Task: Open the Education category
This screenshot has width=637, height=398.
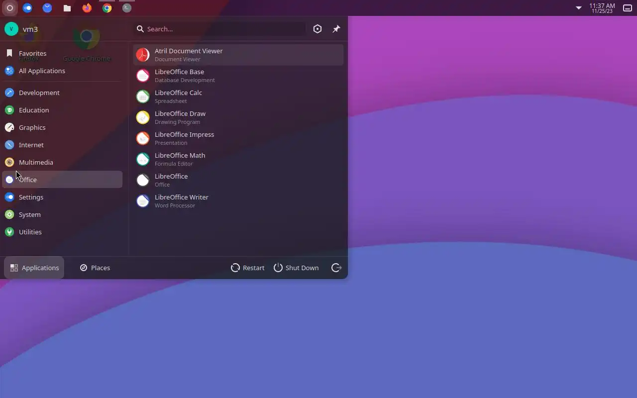Action: (62, 110)
